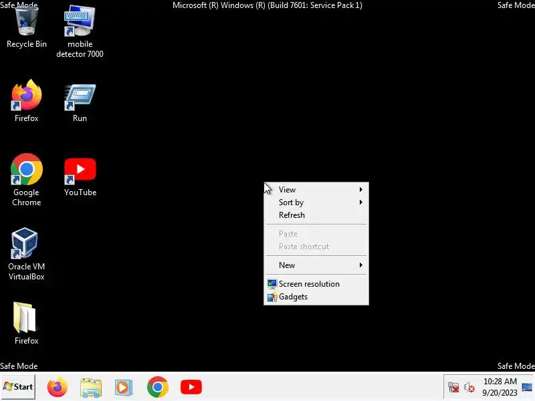
Task: Click the network status tray icon
Action: 453,388
